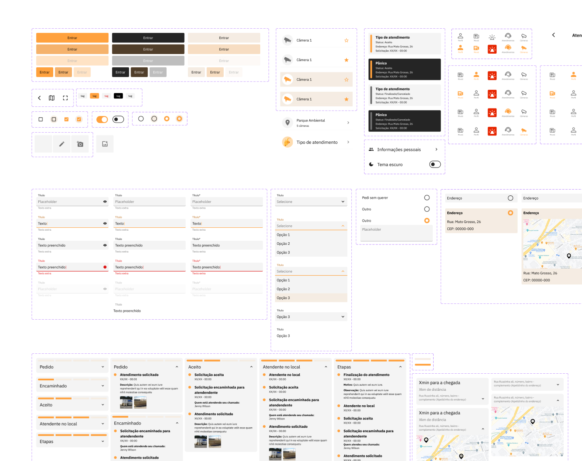Select the unselected radio on the collapsed Endereço card

510,198
